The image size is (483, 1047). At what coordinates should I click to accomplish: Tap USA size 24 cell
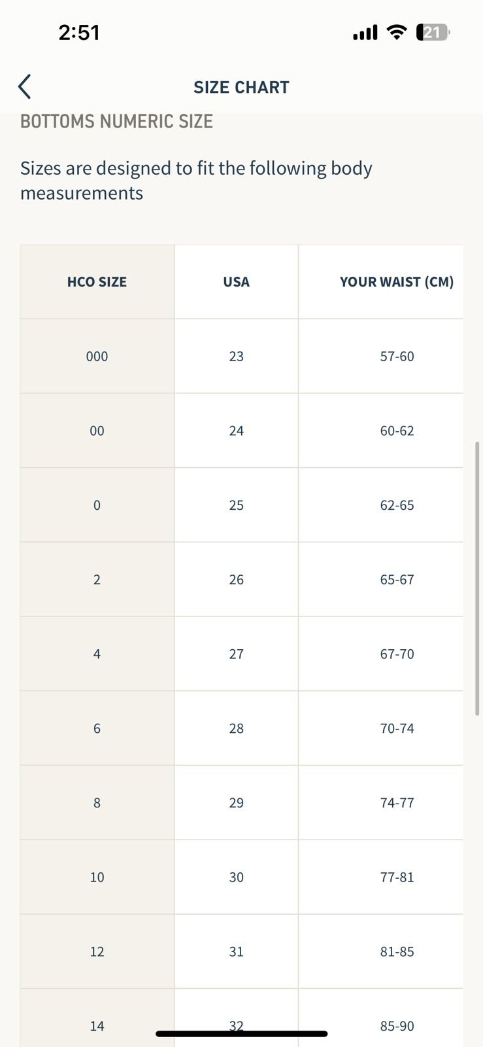236,431
